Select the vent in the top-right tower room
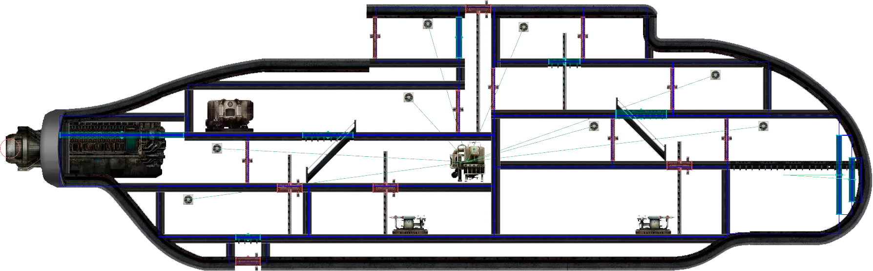The image size is (873, 271). tap(523, 27)
